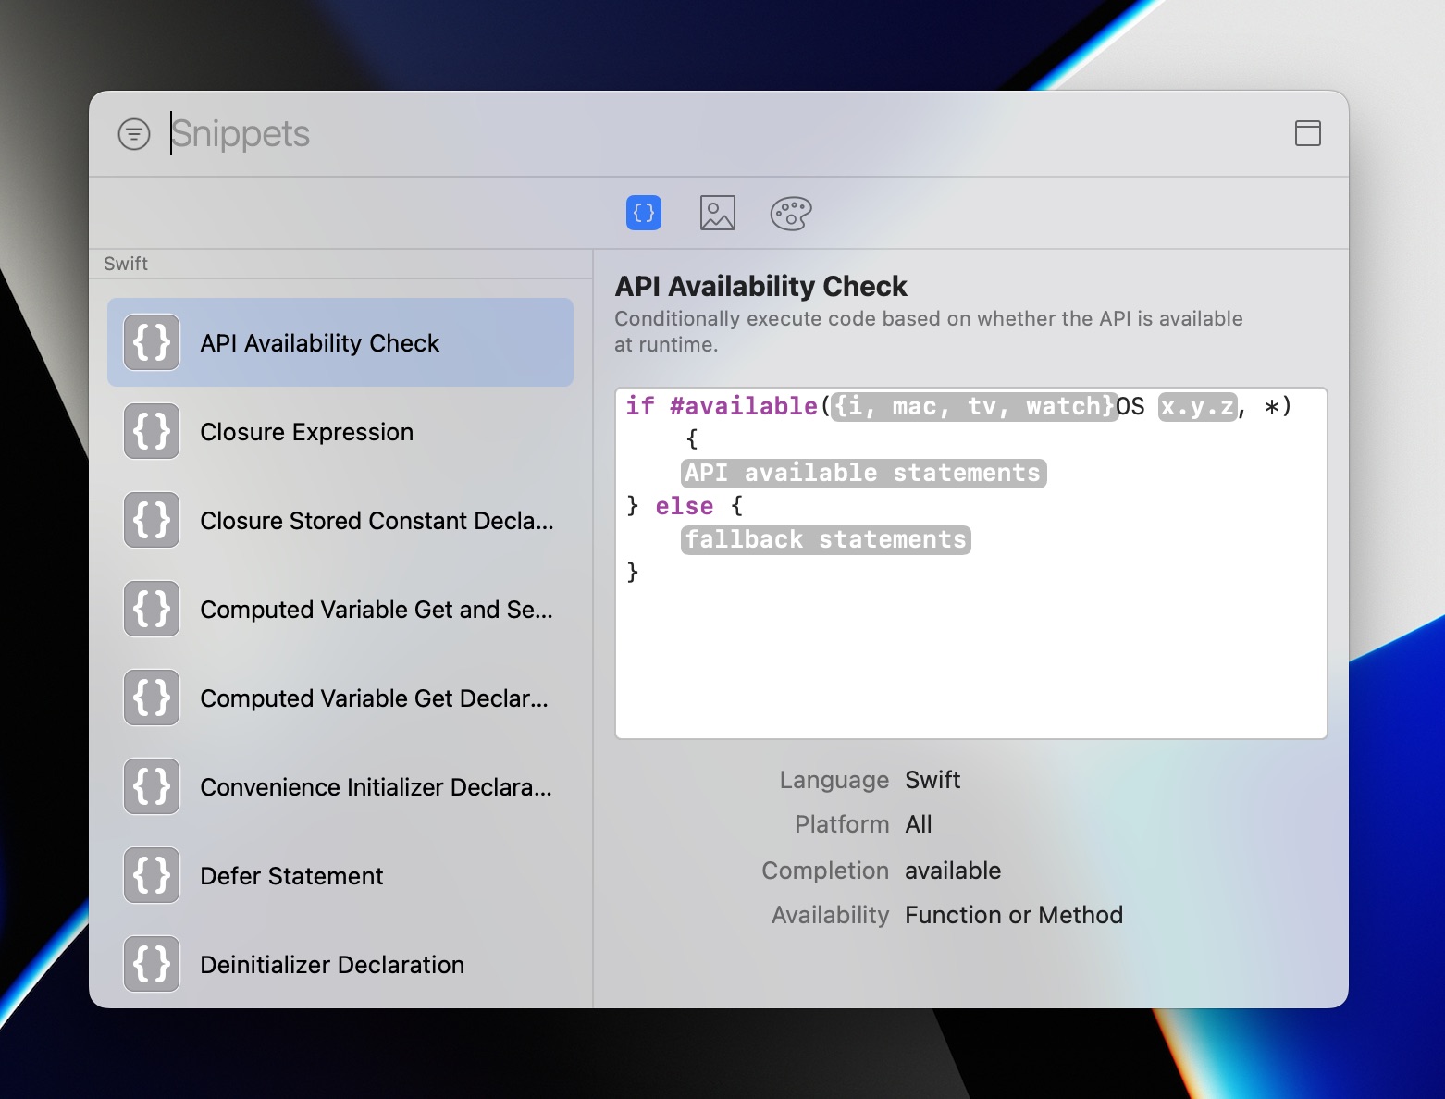Select Closure Stored Constant Declaration snippet
The height and width of the screenshot is (1099, 1445).
340,520
